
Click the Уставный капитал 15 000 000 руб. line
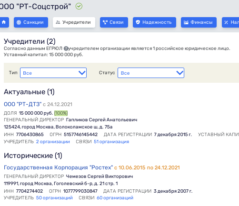pyautogui.click(x=43, y=55)
